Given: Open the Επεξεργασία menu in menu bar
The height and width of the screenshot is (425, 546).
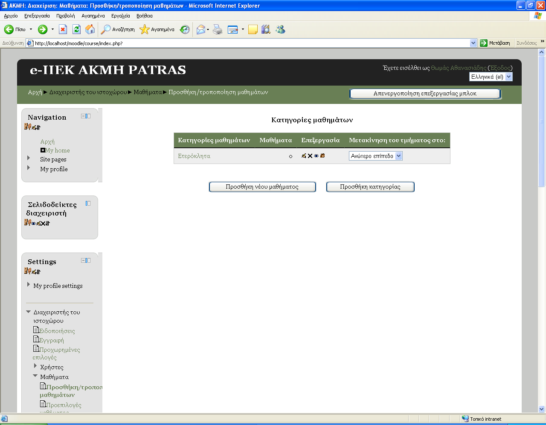Looking at the screenshot, I should pos(37,16).
